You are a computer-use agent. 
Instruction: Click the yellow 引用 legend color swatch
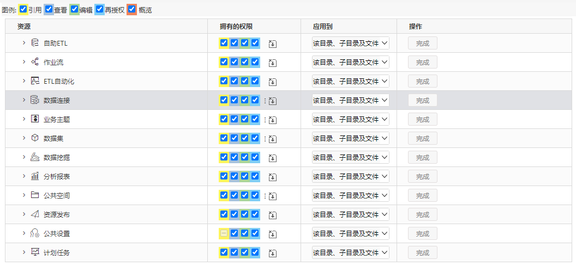(x=23, y=10)
